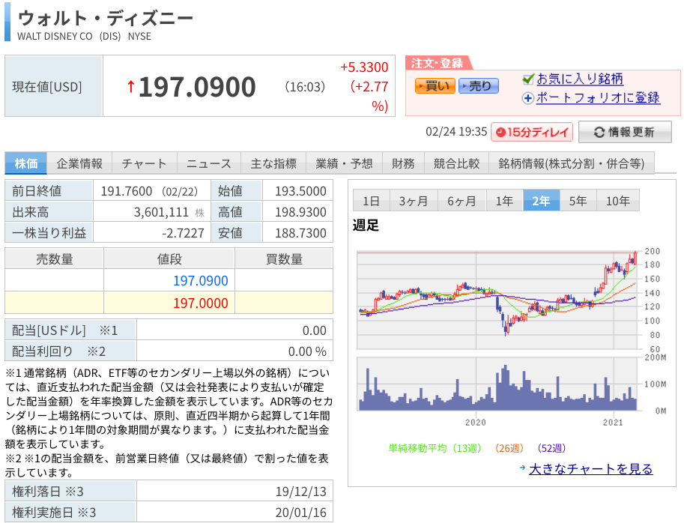This screenshot has height=523, width=684.
Task: Go to the ニュース tab
Action: pyautogui.click(x=209, y=163)
